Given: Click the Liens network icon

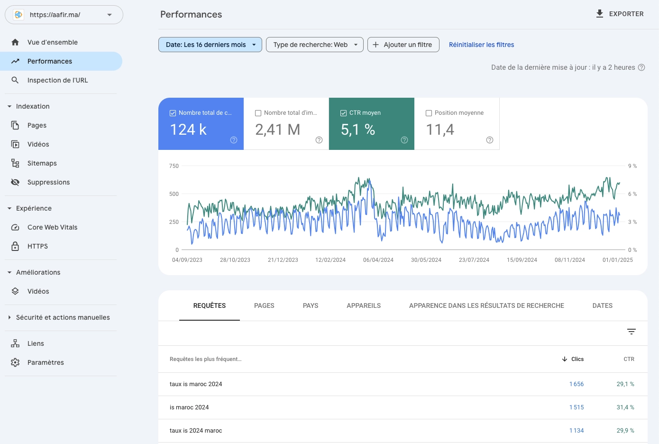Looking at the screenshot, I should click(15, 343).
